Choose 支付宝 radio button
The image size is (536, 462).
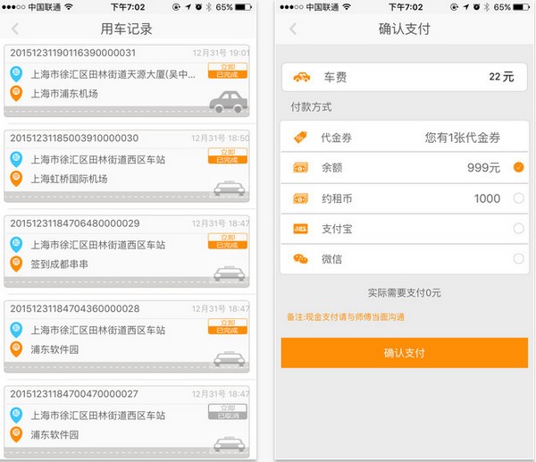click(518, 229)
